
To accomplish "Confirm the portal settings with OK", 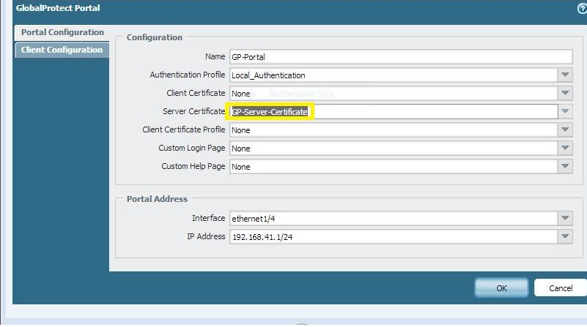I will pyautogui.click(x=501, y=288).
